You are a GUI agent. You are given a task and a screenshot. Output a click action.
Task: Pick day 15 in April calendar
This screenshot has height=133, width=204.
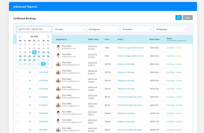(30, 52)
